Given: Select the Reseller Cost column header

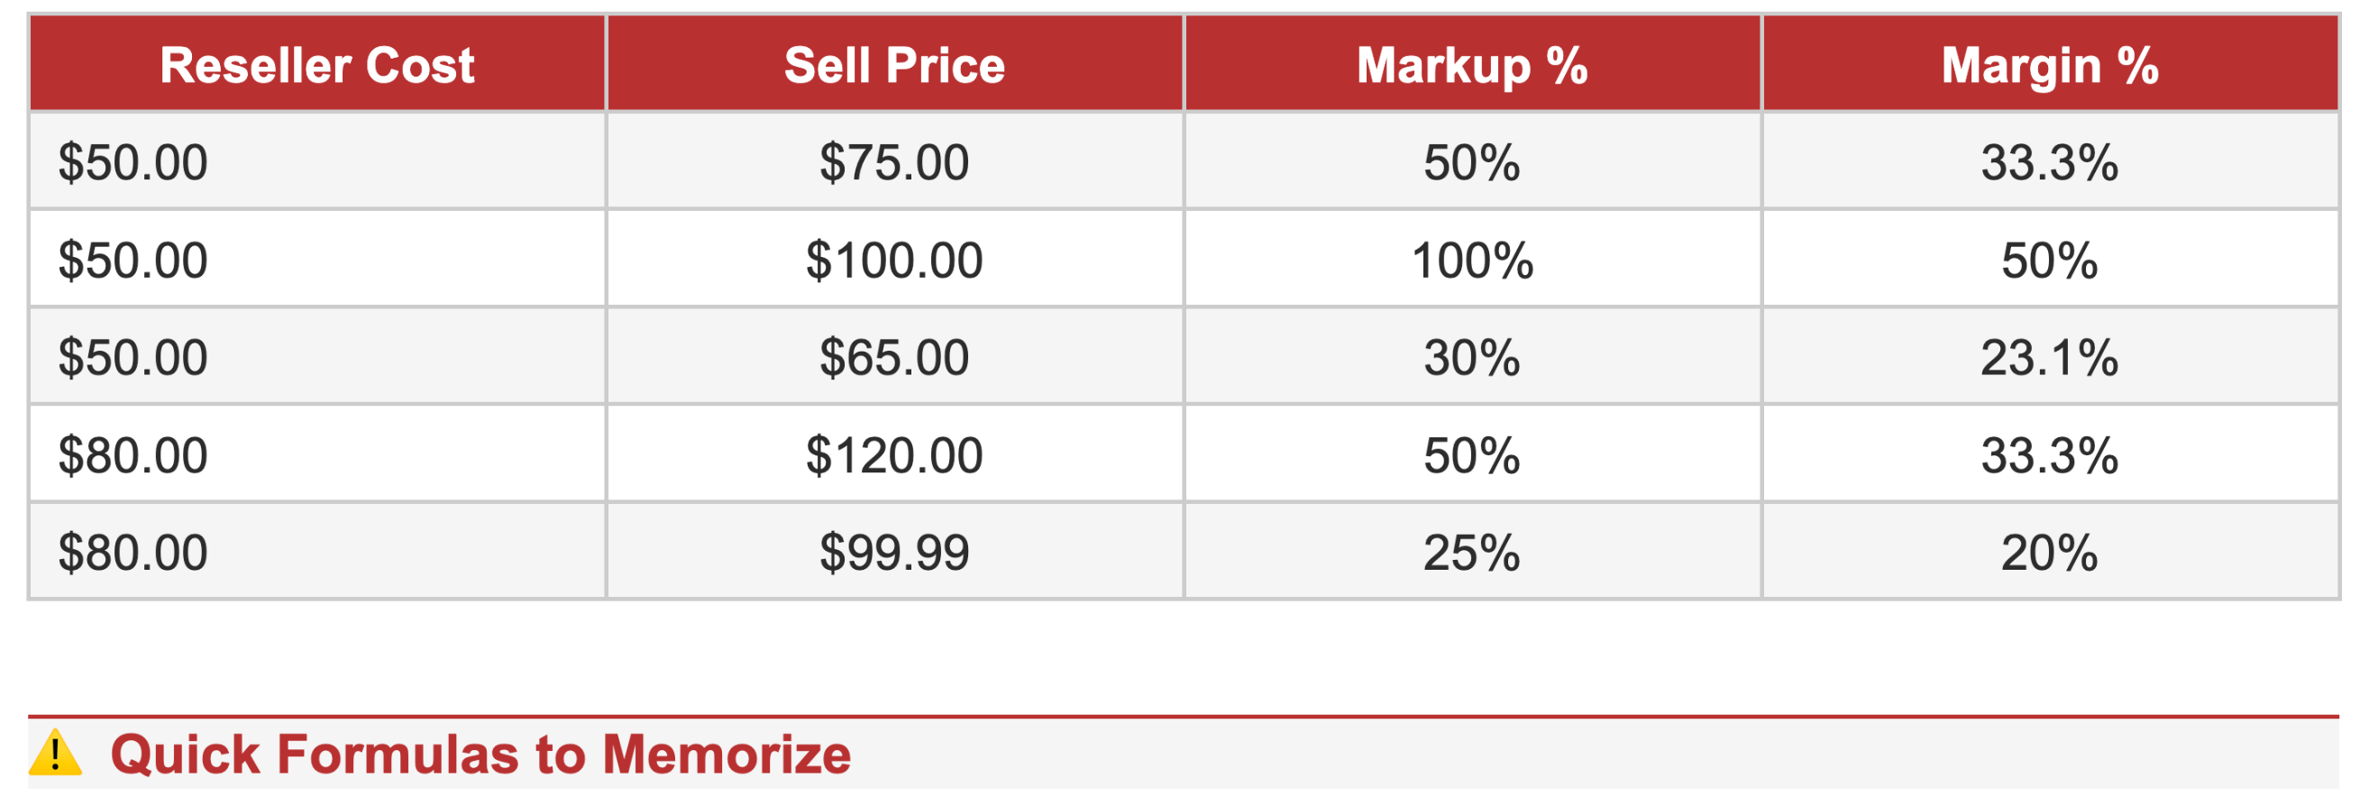Looking at the screenshot, I should pyautogui.click(x=316, y=65).
